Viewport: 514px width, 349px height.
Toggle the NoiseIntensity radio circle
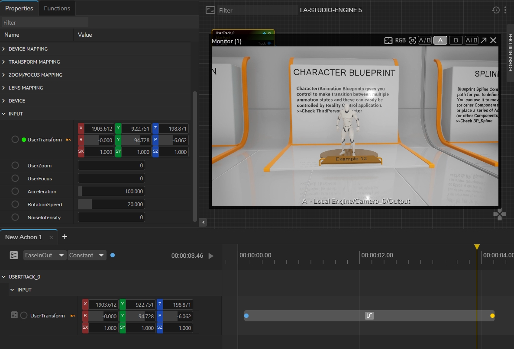[15, 218]
